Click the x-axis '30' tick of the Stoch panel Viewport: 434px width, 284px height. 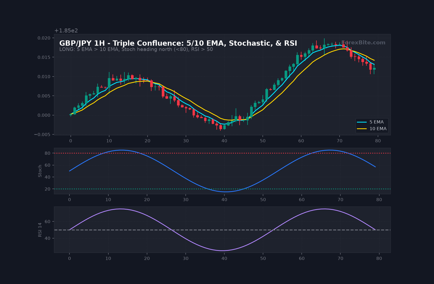pyautogui.click(x=186, y=200)
